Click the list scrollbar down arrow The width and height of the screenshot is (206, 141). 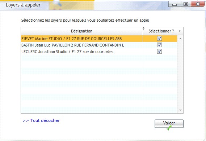pyautogui.click(x=180, y=110)
